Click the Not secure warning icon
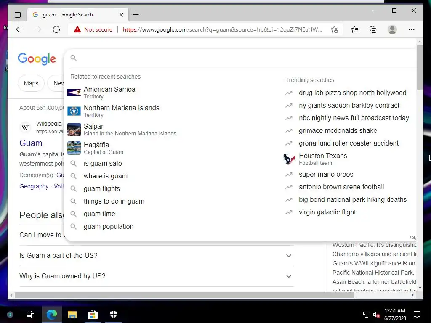 pyautogui.click(x=77, y=29)
